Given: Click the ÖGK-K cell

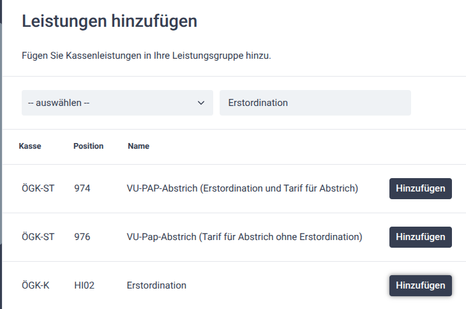Looking at the screenshot, I should [x=35, y=285].
